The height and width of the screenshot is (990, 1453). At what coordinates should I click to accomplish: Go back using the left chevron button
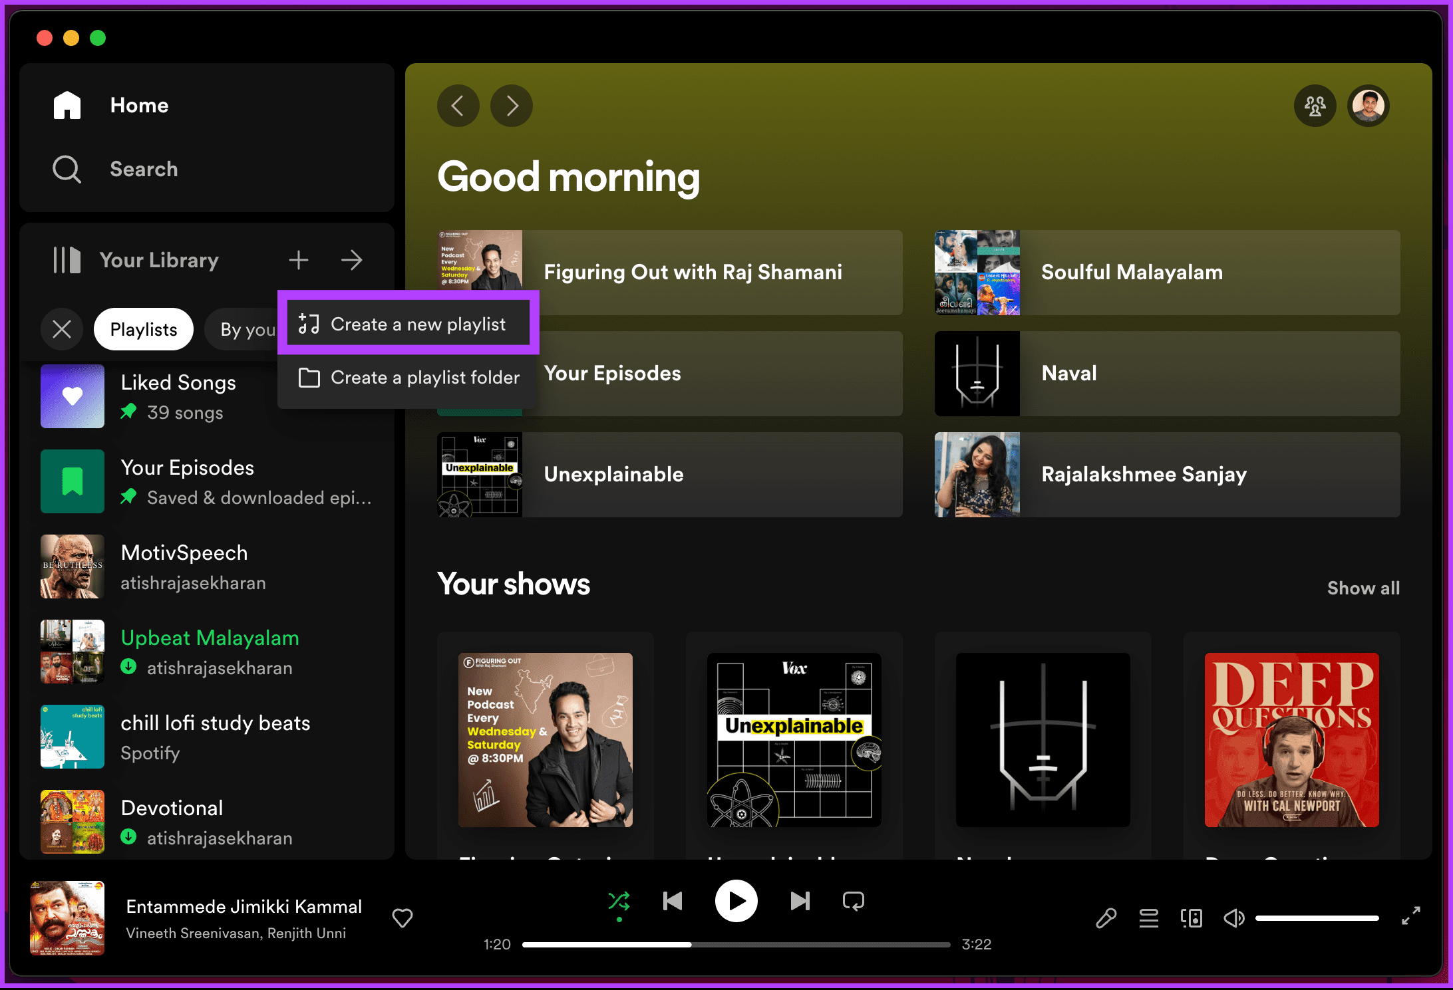click(458, 106)
